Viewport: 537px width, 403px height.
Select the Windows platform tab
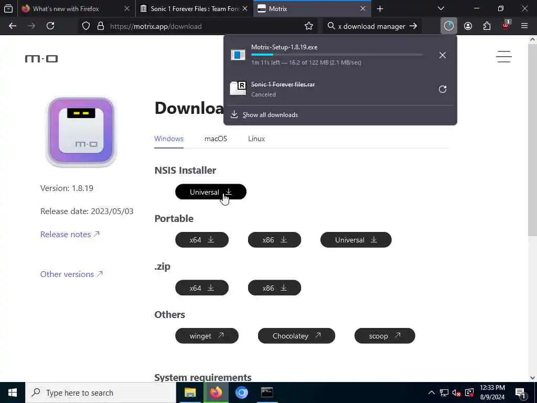tap(169, 139)
